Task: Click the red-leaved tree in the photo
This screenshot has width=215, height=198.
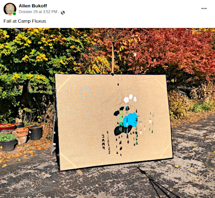Action: pos(164,50)
